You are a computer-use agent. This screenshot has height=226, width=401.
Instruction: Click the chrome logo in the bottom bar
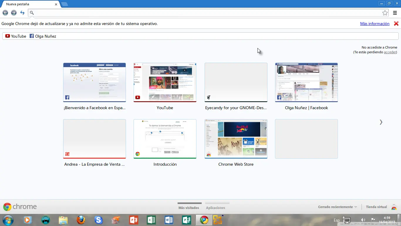point(20,207)
